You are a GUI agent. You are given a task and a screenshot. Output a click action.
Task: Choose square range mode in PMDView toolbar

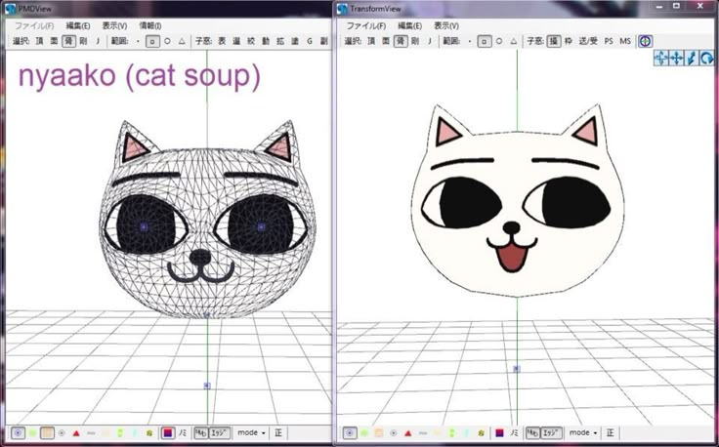[152, 41]
